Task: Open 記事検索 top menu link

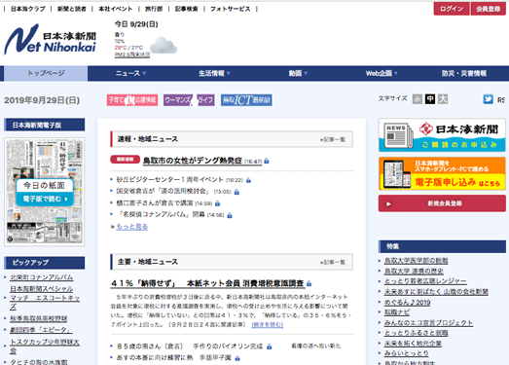Action: coord(186,9)
